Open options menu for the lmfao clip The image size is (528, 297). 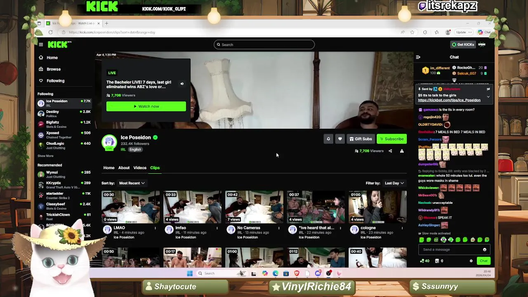point(217,228)
